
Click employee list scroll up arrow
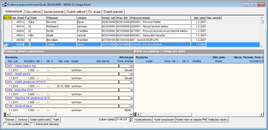tap(262, 18)
